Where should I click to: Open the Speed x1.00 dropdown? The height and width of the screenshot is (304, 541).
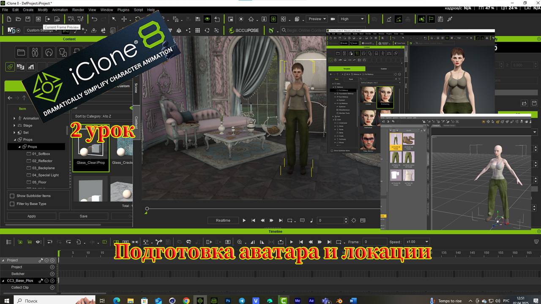click(417, 242)
